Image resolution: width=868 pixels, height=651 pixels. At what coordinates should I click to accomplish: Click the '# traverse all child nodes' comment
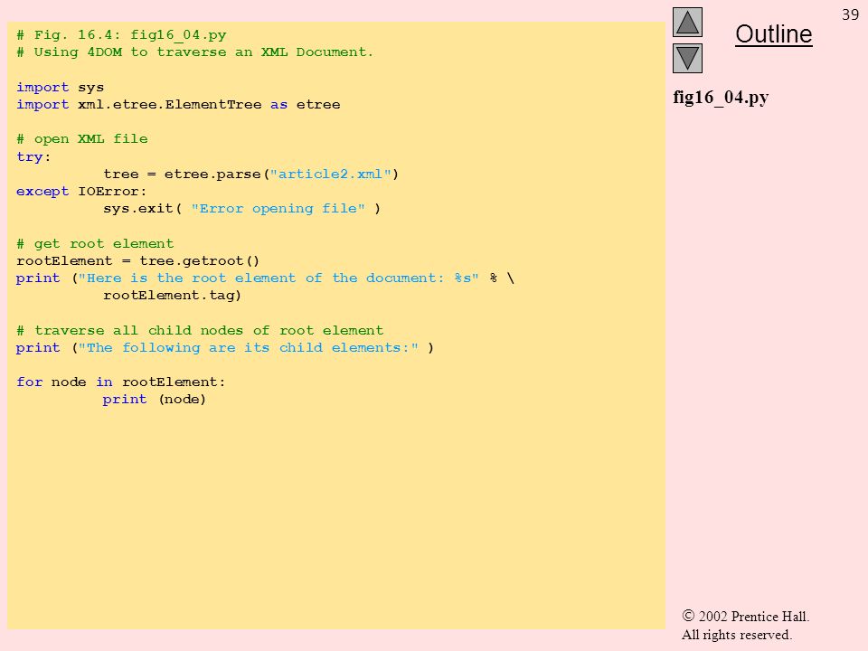point(200,331)
